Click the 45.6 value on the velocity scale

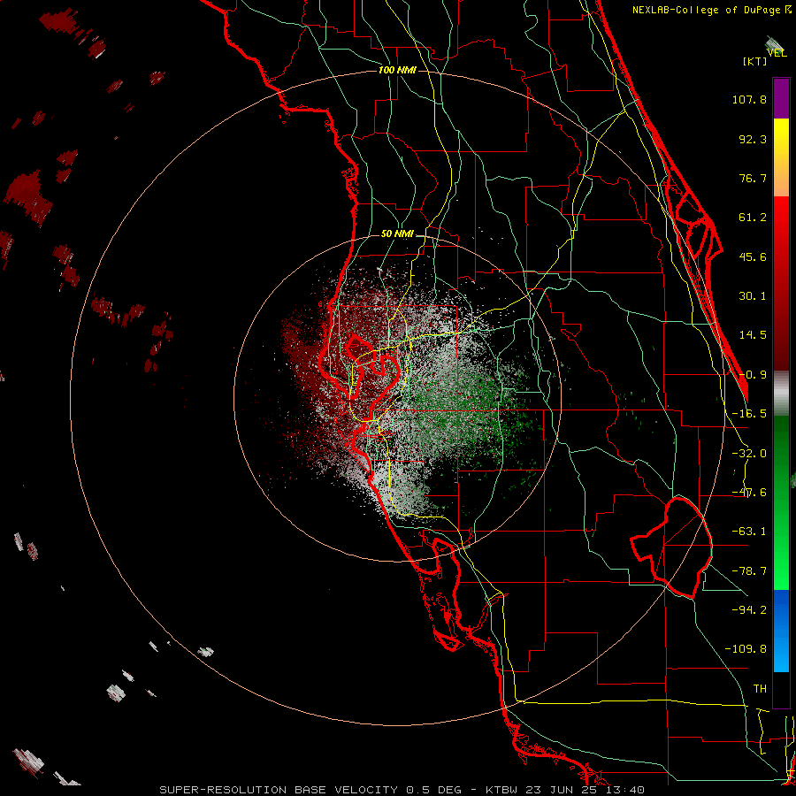click(x=753, y=256)
